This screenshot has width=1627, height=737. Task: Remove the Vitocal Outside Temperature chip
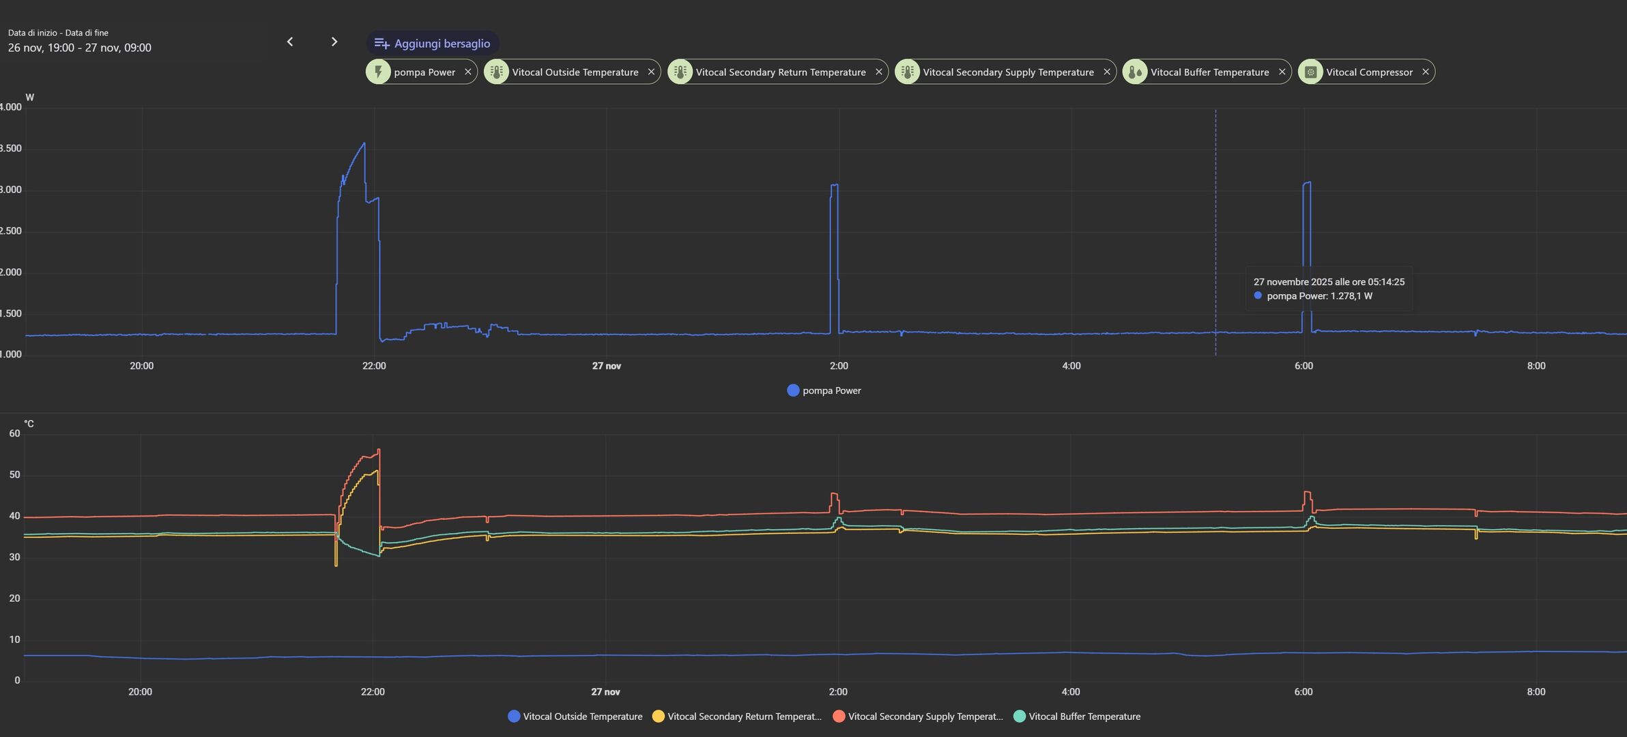pos(651,72)
